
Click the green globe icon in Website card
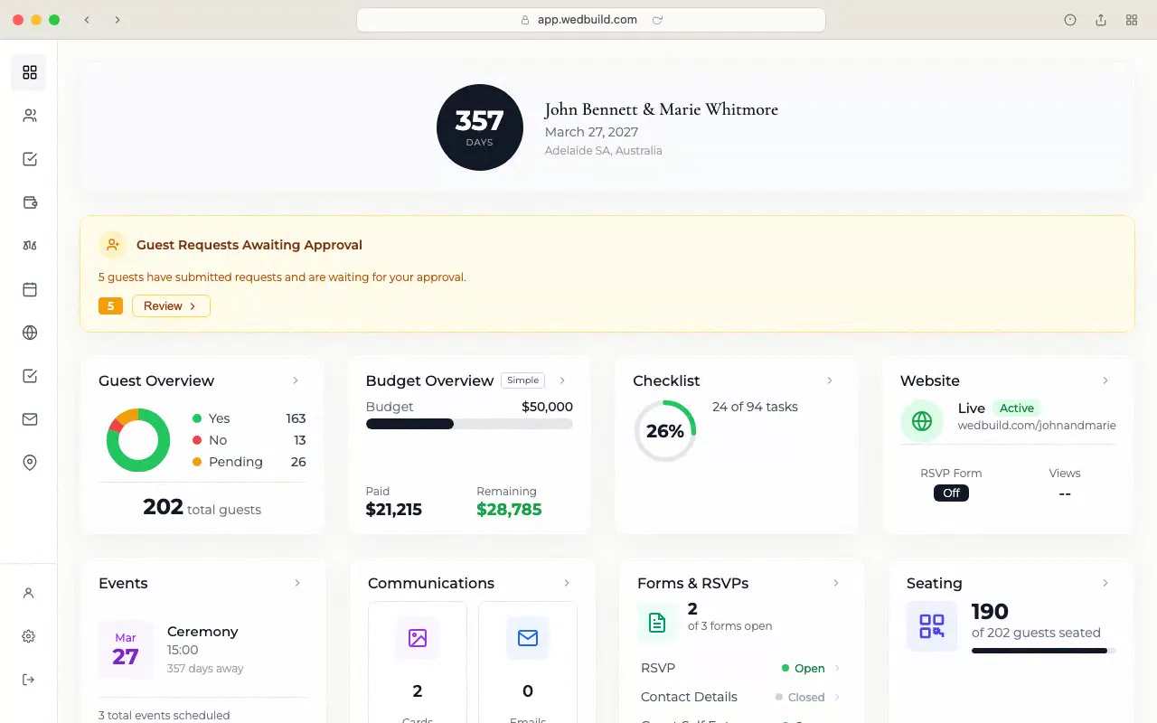point(922,421)
